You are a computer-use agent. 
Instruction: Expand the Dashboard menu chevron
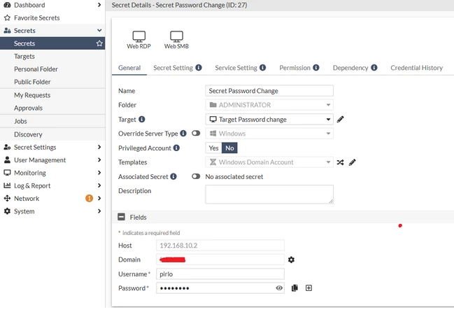click(x=99, y=5)
